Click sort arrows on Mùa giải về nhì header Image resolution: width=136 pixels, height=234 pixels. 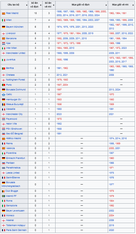point(133,5)
